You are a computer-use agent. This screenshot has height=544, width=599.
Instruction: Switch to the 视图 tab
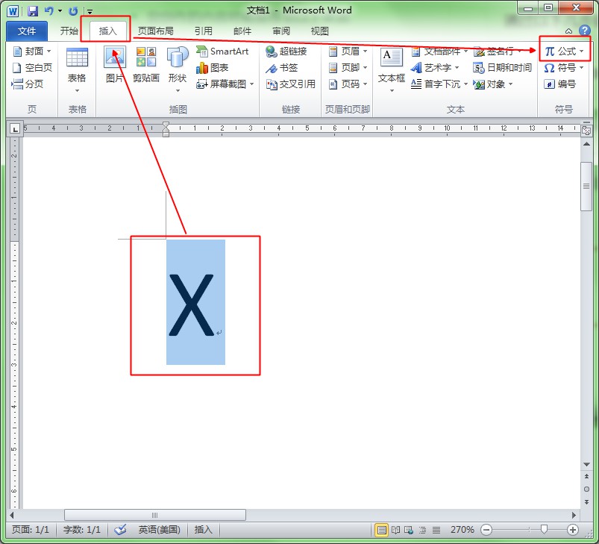pos(320,31)
